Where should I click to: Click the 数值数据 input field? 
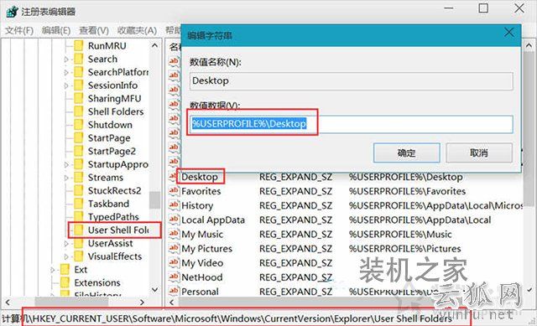tap(351, 124)
